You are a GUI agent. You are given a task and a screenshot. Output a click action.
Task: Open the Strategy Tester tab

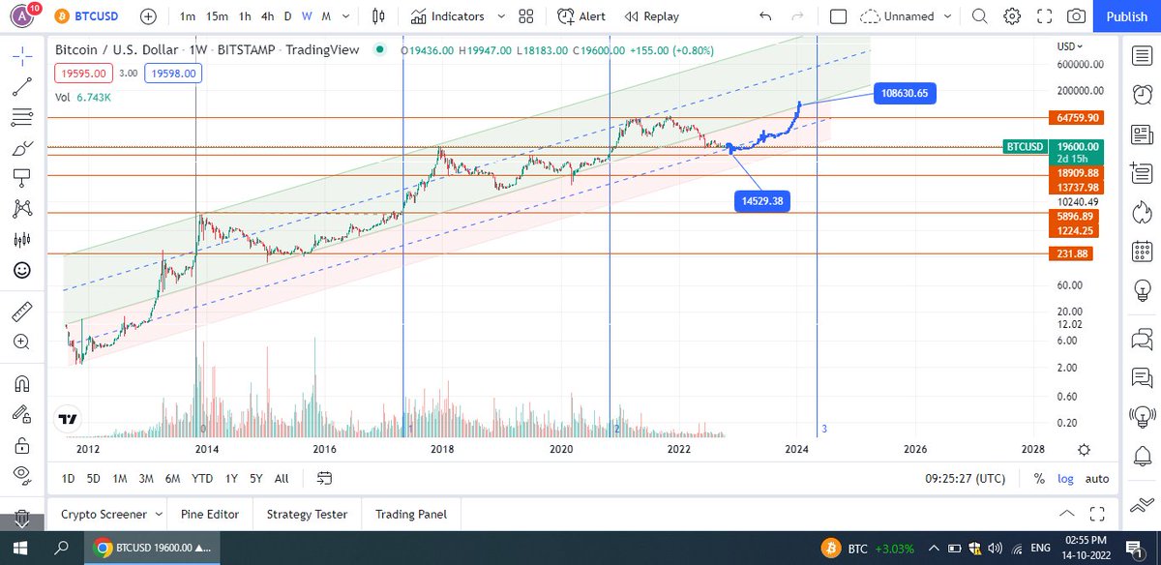(x=307, y=515)
